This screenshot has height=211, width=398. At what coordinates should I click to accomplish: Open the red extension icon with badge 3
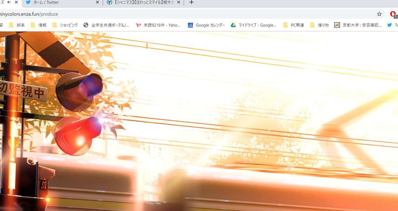point(393,14)
